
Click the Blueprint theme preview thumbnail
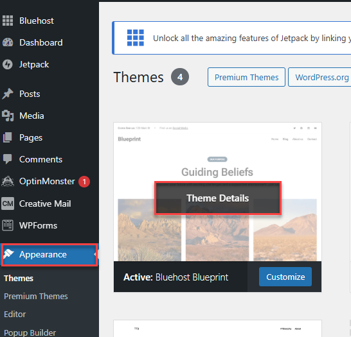(x=217, y=192)
